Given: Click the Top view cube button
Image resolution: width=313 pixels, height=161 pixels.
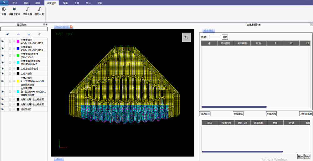Looking at the screenshot, I should (x=187, y=37).
